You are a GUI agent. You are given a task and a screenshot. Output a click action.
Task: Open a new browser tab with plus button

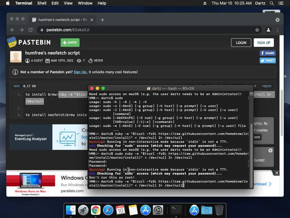click(103, 20)
